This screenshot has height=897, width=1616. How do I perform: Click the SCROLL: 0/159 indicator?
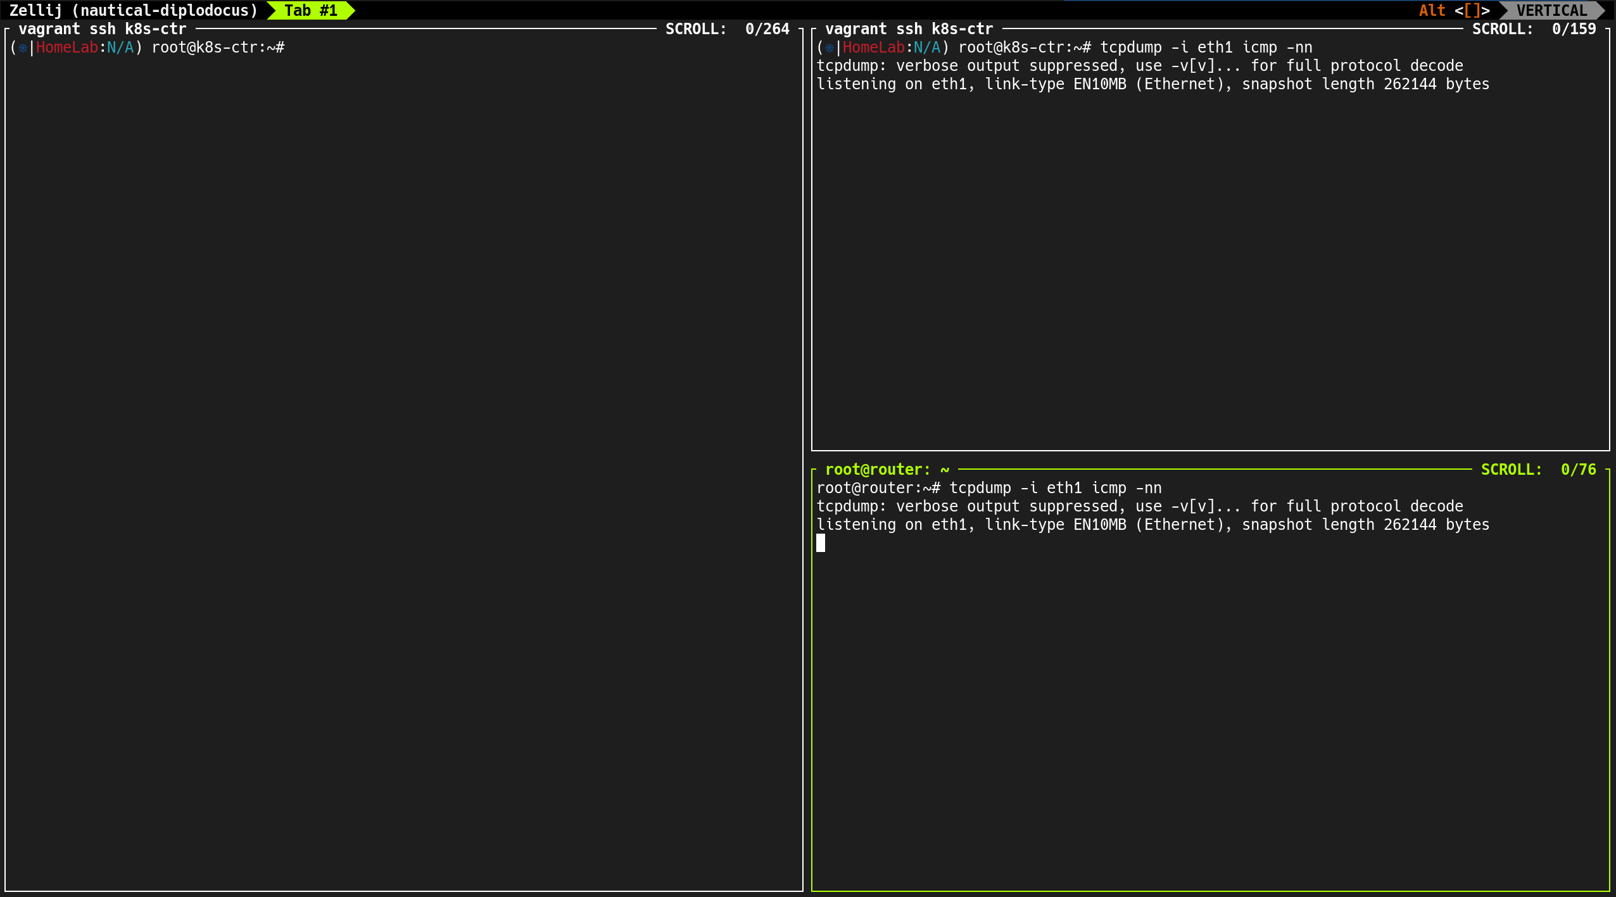[x=1534, y=29]
